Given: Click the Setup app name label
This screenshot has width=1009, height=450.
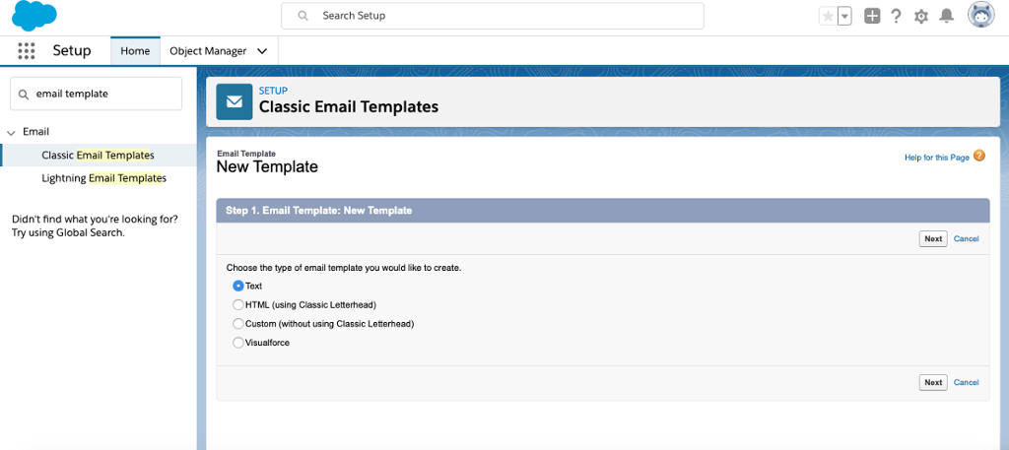Looking at the screenshot, I should coord(71,51).
